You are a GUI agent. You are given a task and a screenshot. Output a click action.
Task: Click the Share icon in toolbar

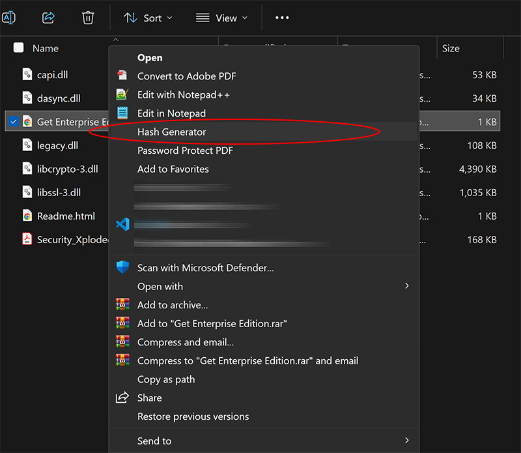tap(48, 18)
